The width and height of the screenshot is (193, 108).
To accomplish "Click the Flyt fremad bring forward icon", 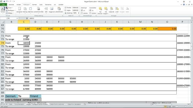I will click(x=100, y=9).
